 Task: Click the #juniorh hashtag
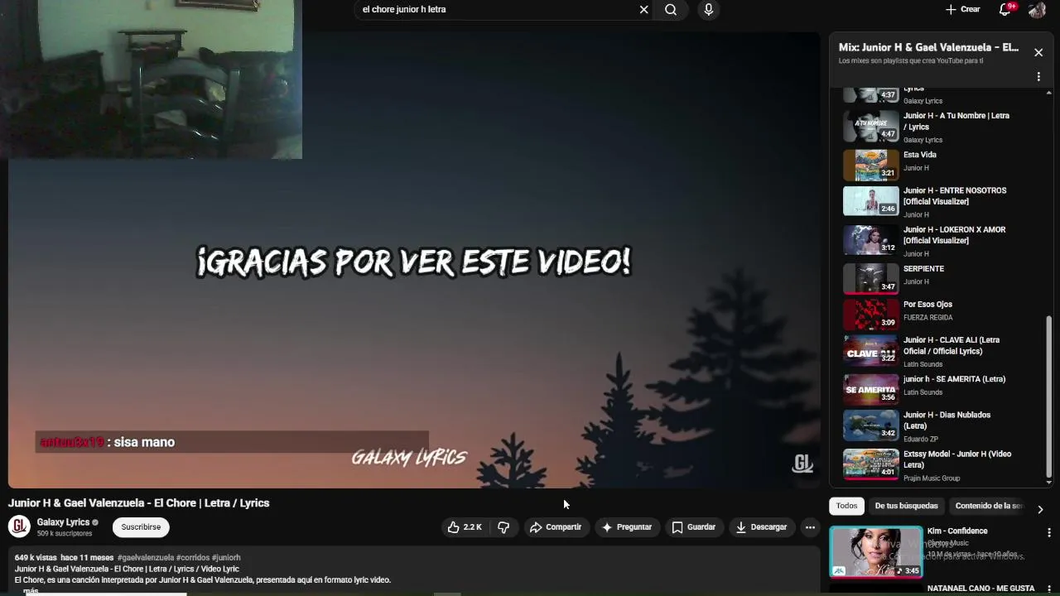(x=226, y=558)
